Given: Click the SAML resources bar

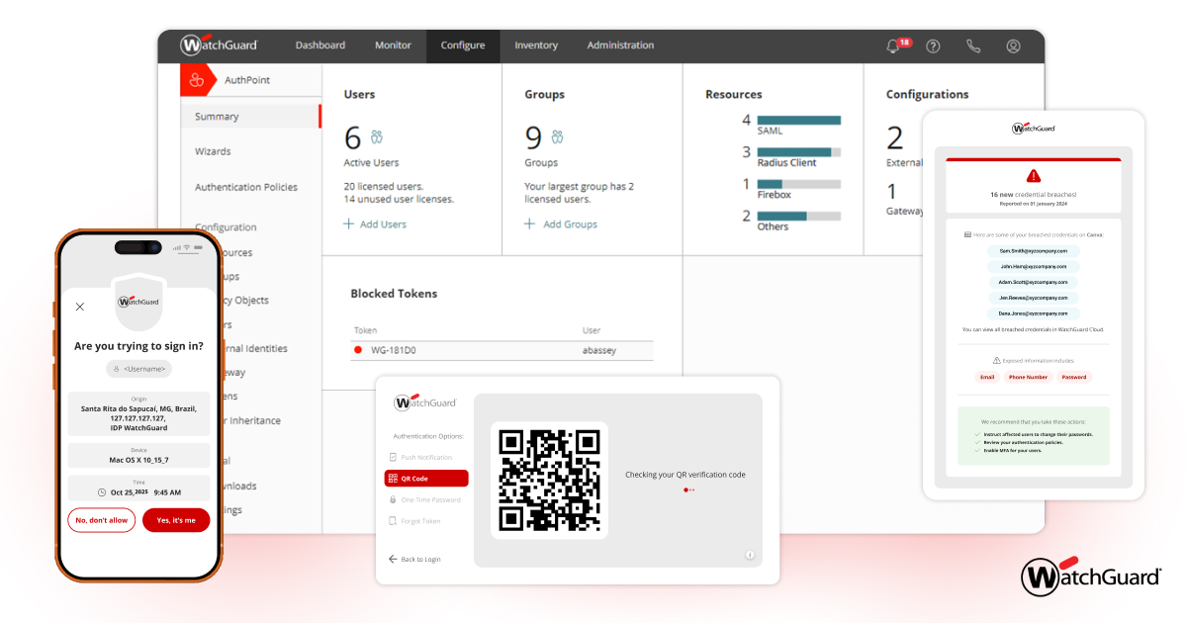Looking at the screenshot, I should (x=798, y=121).
